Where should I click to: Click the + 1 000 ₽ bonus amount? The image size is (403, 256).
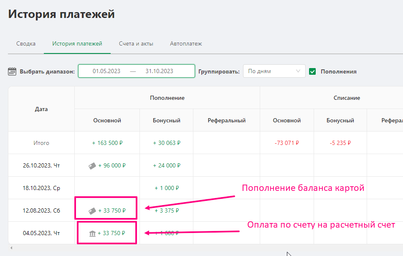tap(167, 188)
